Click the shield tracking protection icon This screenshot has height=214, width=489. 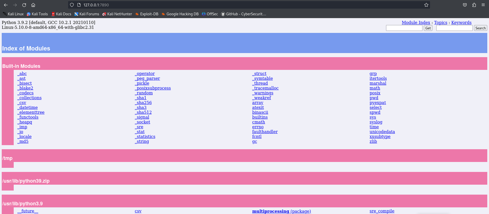click(x=72, y=5)
